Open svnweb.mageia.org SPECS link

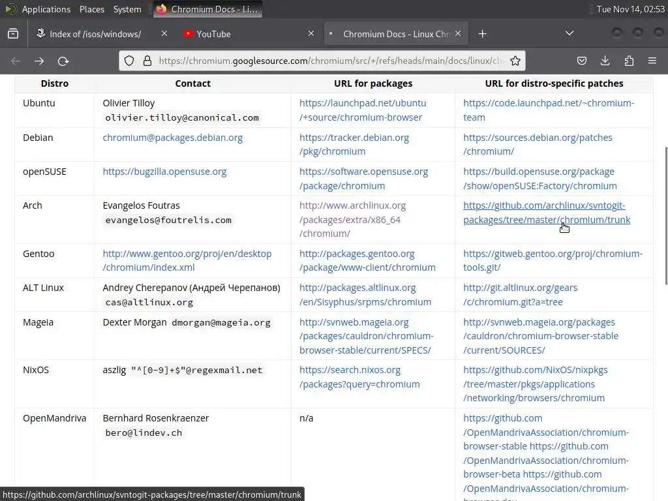point(367,336)
